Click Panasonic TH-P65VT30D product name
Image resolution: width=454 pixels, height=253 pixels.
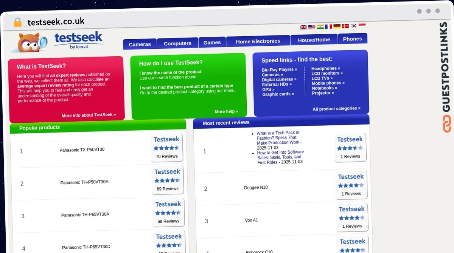coord(86,247)
